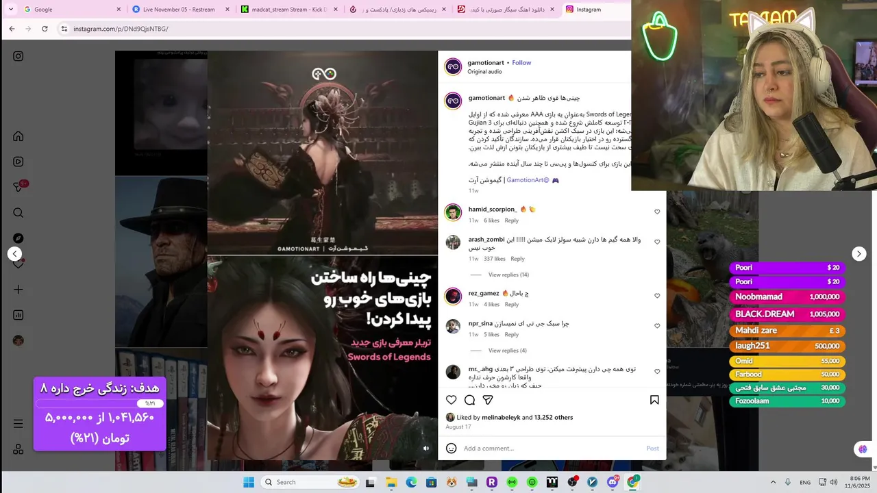Open melinabeleyk's profile from likes
The height and width of the screenshot is (493, 877).
(500, 418)
